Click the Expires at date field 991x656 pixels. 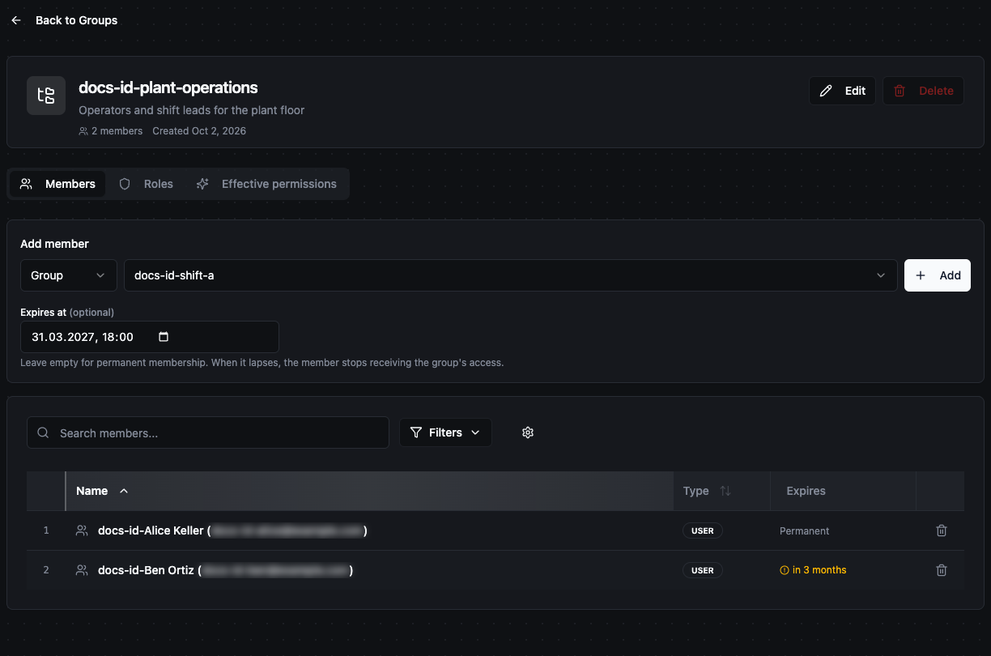point(150,337)
